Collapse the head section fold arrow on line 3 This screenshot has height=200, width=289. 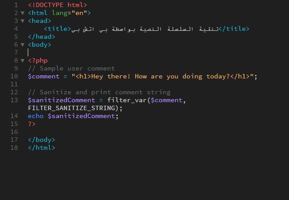click(x=22, y=21)
